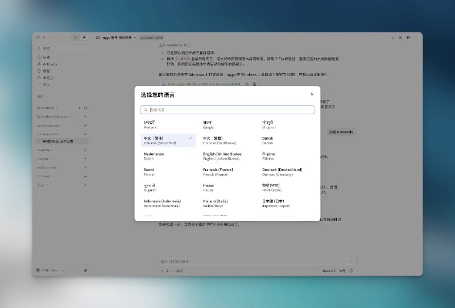
Task: Open the vertical three-dot menu icon
Action: pyautogui.click(x=416, y=38)
